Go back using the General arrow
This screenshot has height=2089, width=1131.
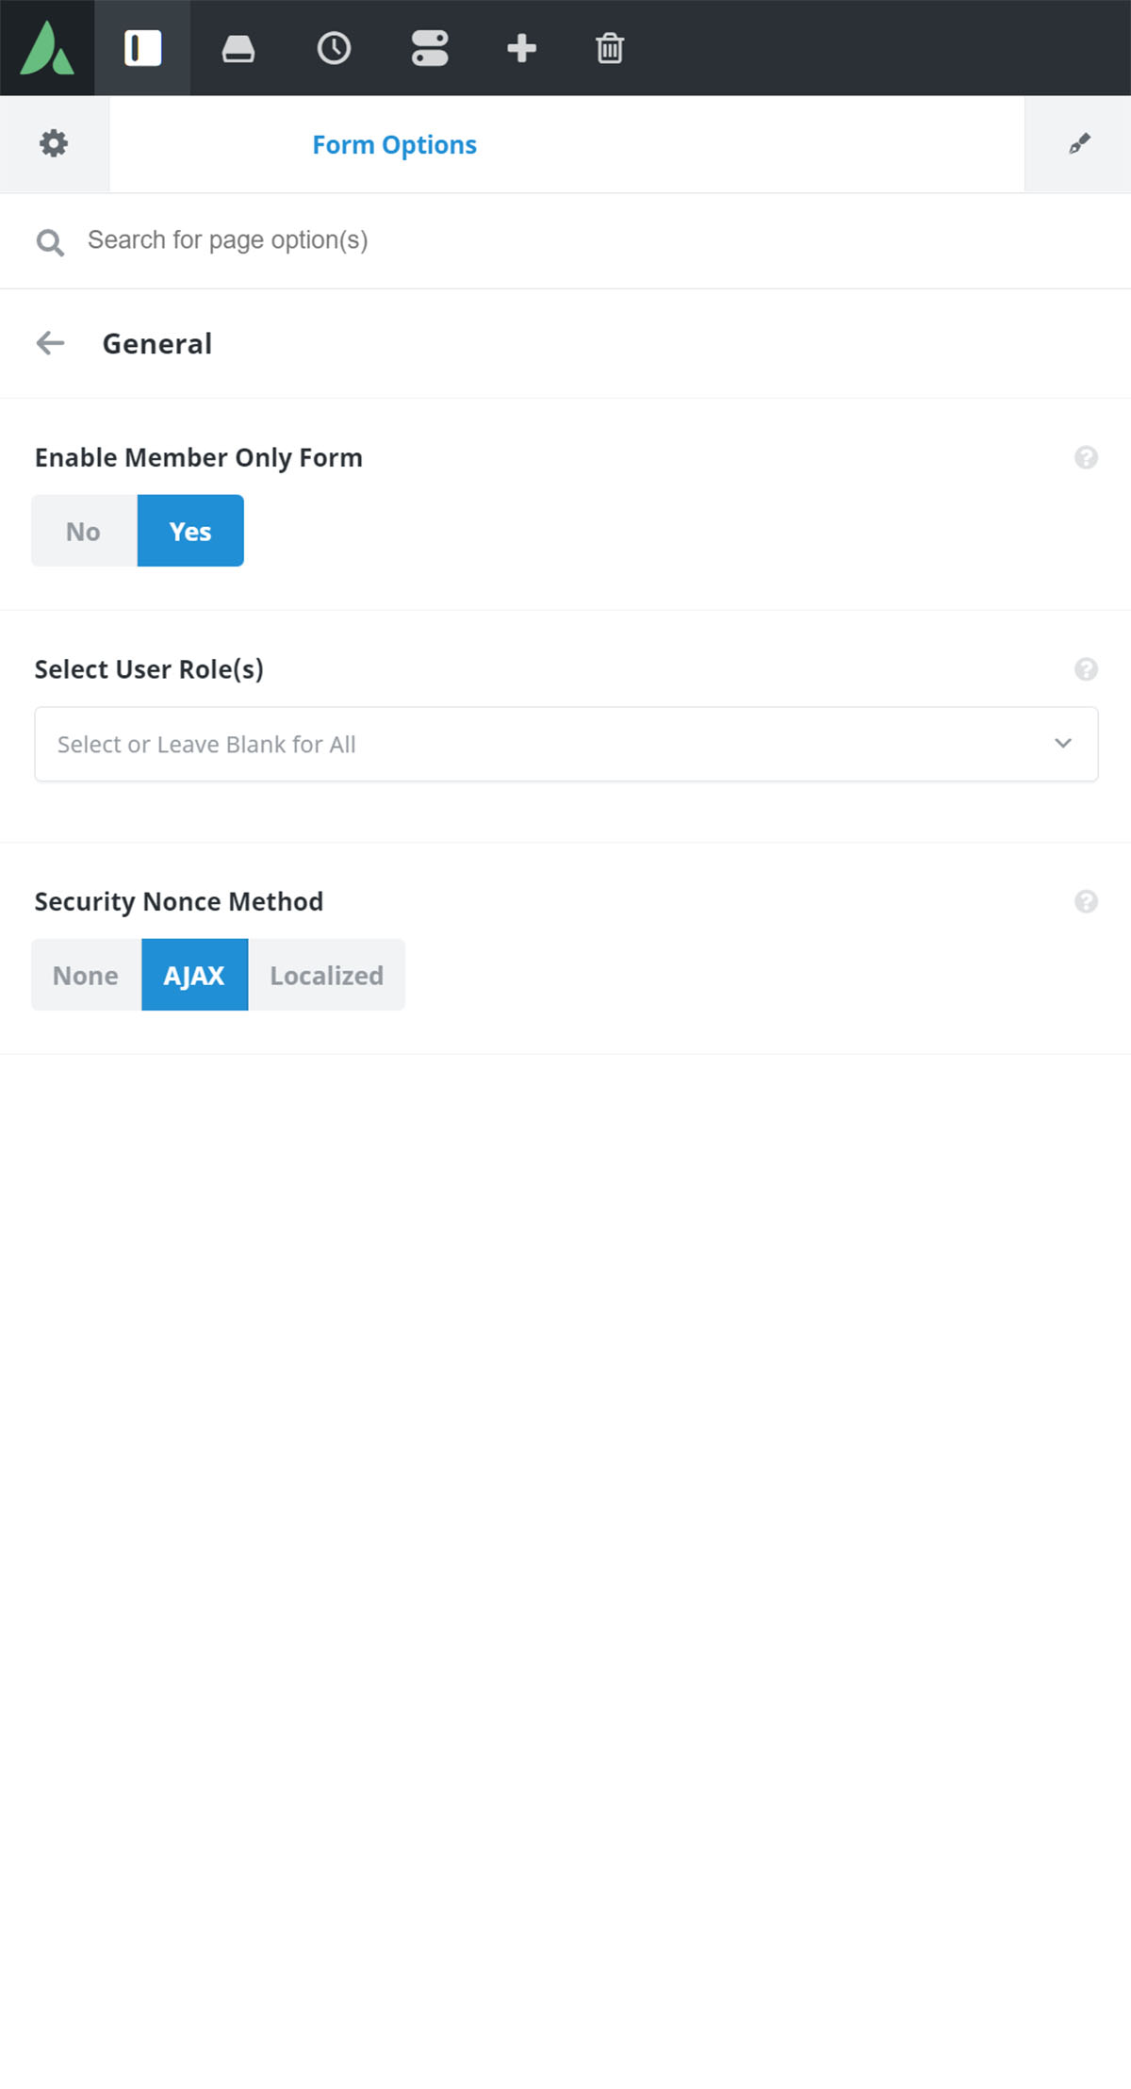(50, 343)
